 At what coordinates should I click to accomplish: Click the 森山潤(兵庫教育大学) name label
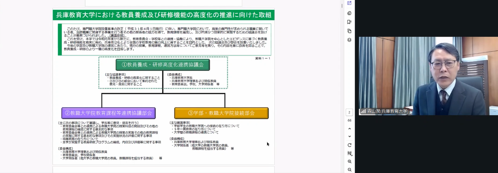point(387,111)
